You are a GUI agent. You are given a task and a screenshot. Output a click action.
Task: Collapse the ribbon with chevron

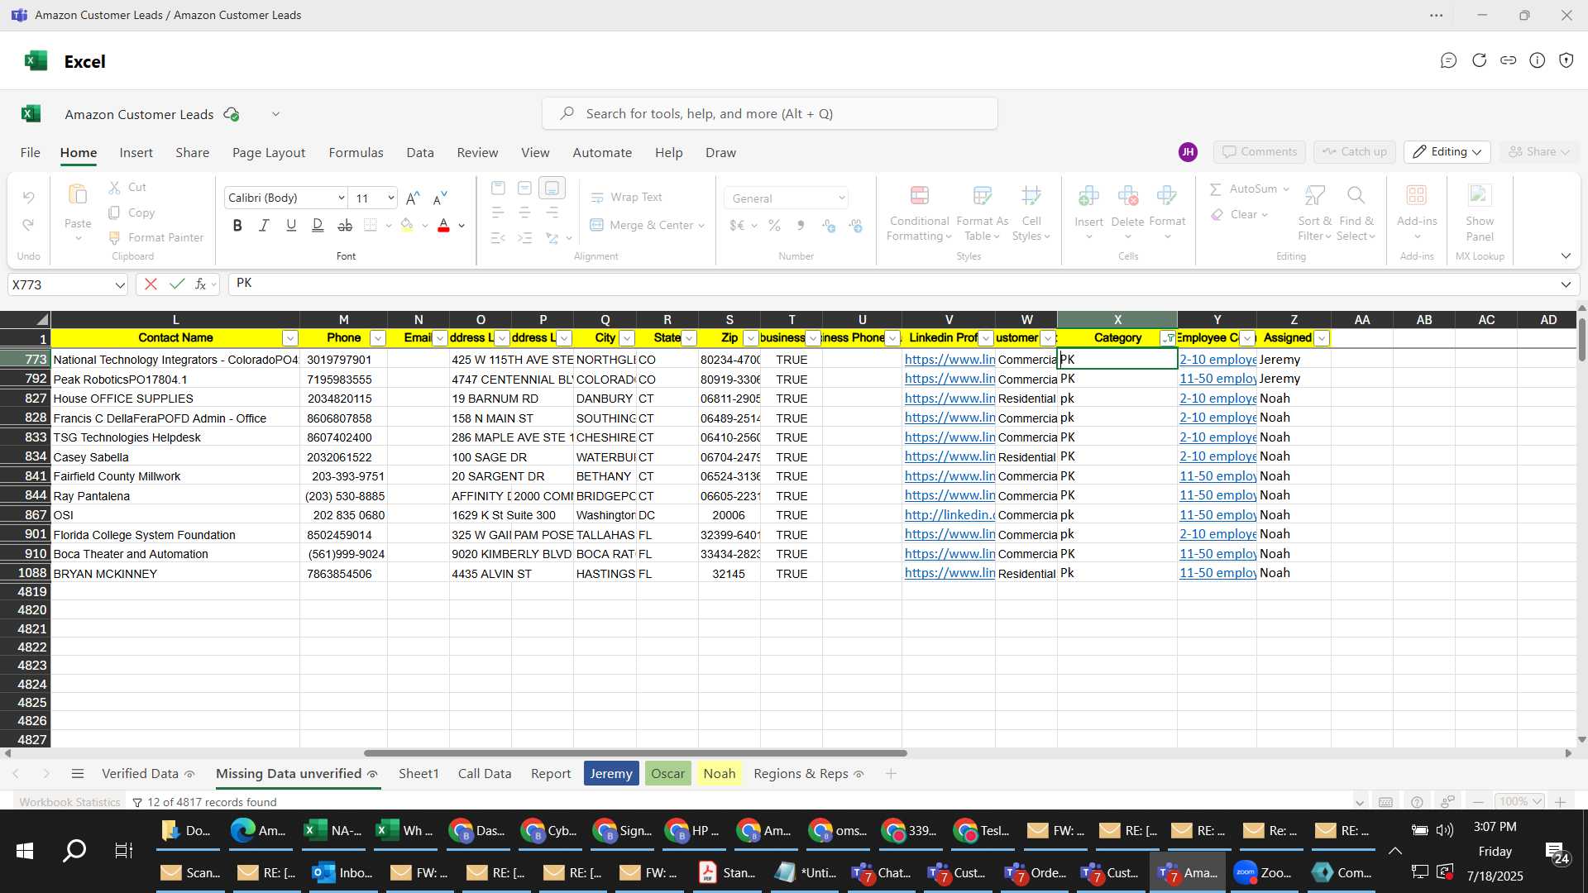(1566, 256)
